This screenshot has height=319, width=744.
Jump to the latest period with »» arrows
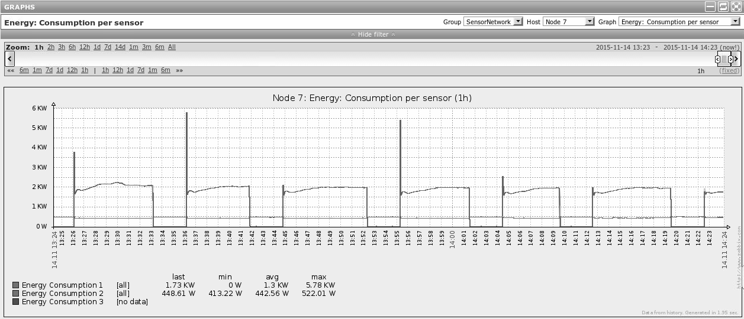coord(179,70)
